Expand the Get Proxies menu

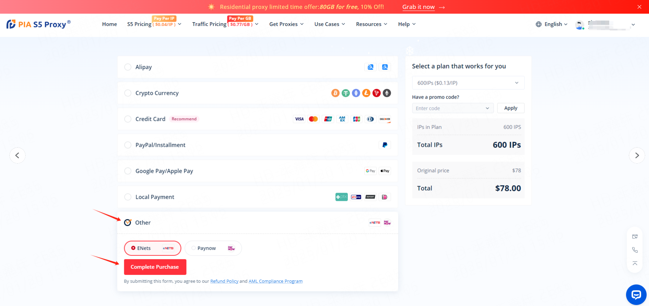(286, 24)
